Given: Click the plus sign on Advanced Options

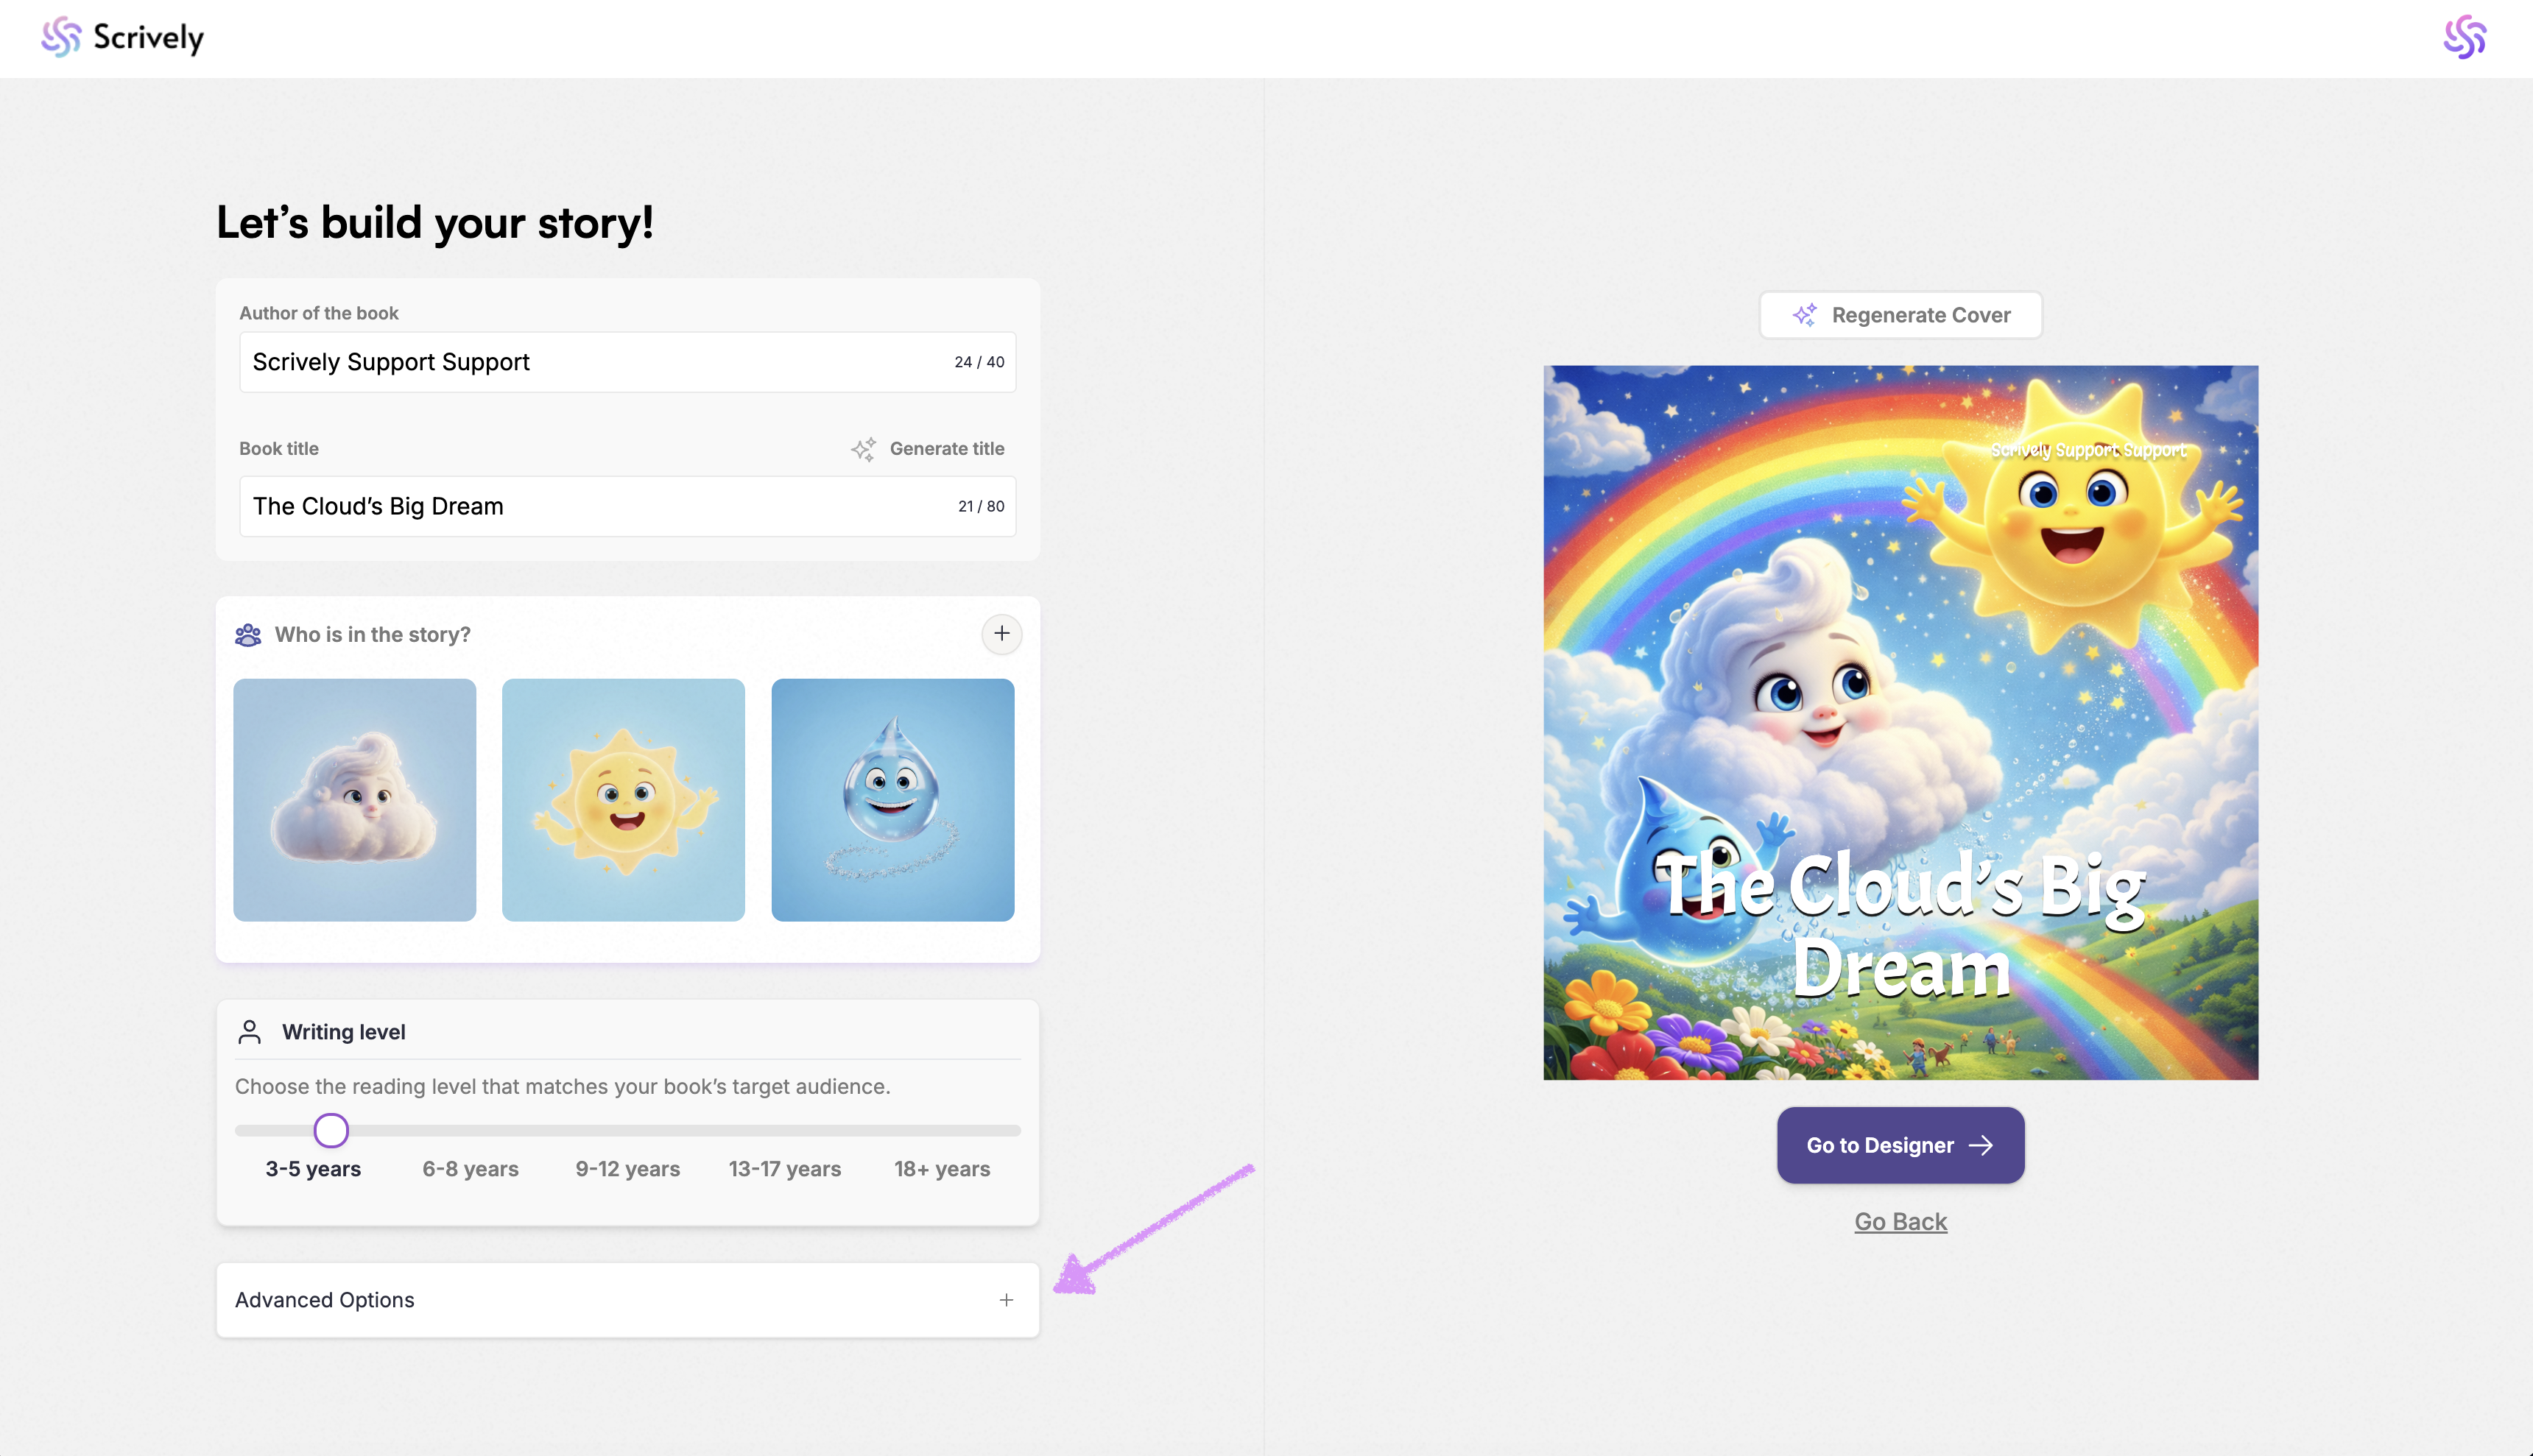Looking at the screenshot, I should (1006, 1300).
